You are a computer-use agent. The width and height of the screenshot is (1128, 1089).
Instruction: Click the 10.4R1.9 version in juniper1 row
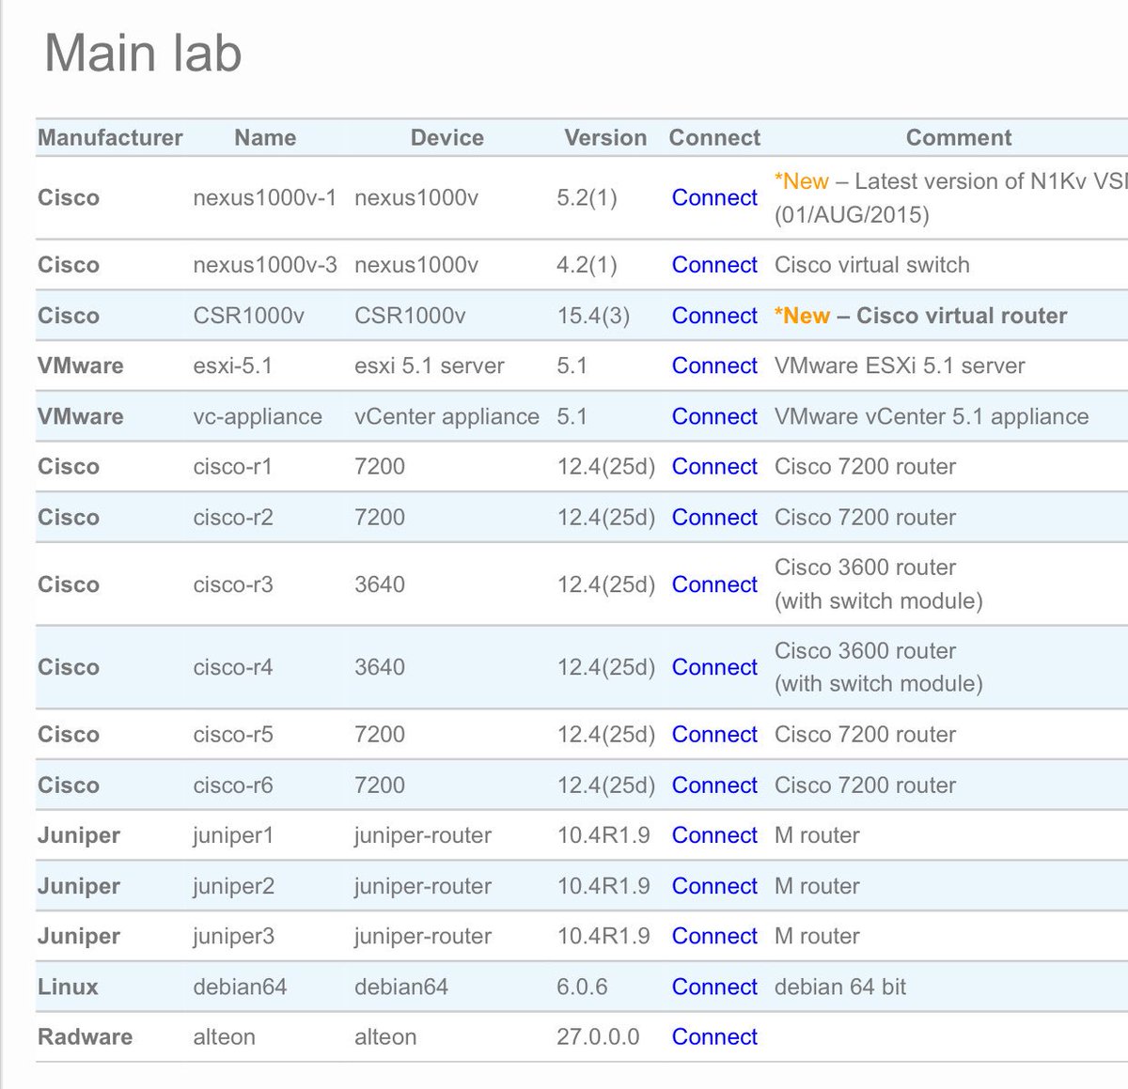(603, 835)
